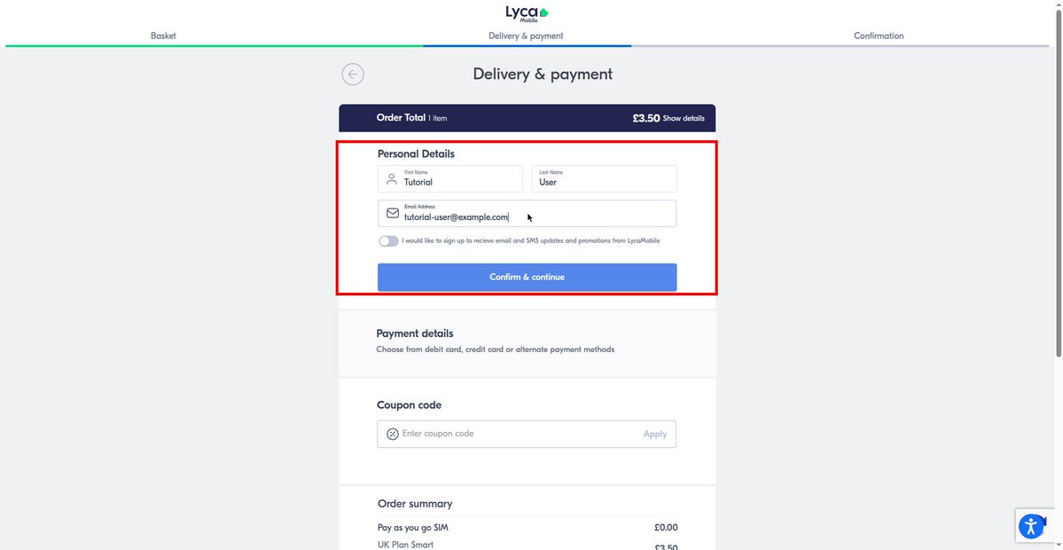Screen dimensions: 1063x550
Task: Open the accessibility widget icon
Action: pyautogui.click(x=1030, y=526)
